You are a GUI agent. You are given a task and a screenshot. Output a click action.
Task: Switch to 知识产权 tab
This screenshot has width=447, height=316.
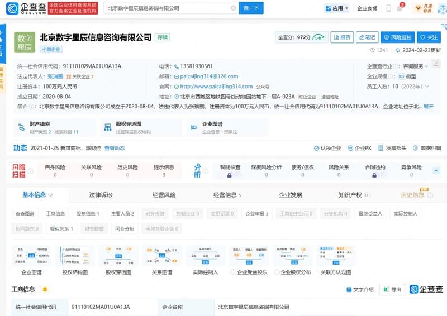pyautogui.click(x=353, y=195)
